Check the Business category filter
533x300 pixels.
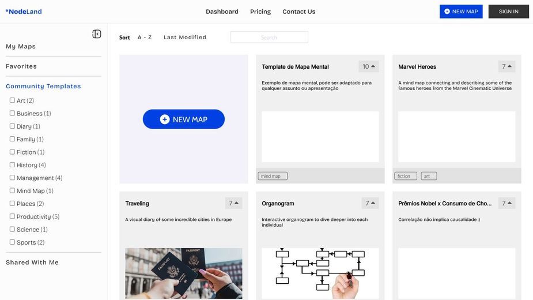click(12, 113)
